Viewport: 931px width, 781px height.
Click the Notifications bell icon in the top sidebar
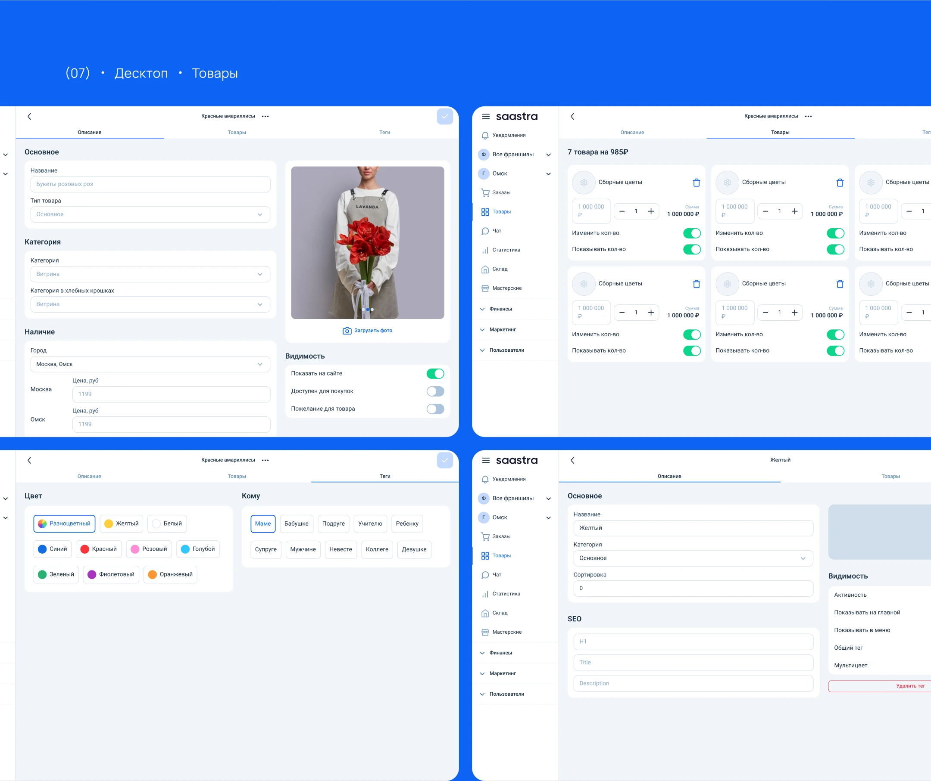pos(485,136)
